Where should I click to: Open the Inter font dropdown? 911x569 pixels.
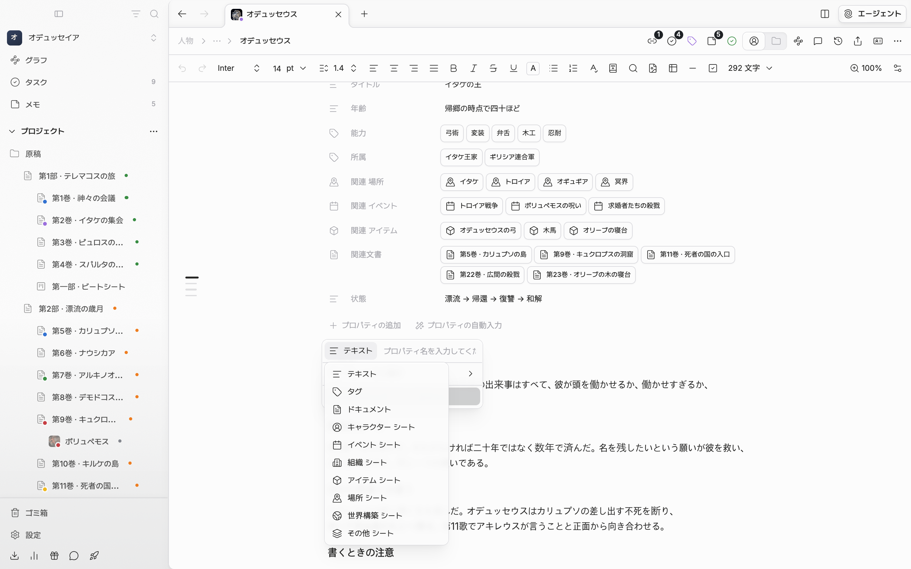click(239, 68)
